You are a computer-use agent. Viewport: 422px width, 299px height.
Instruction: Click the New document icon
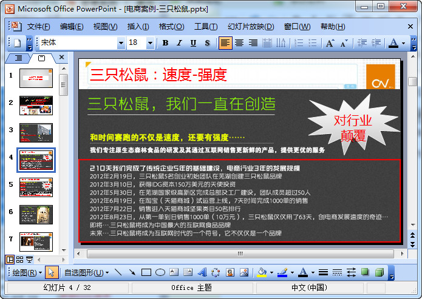[18, 42]
